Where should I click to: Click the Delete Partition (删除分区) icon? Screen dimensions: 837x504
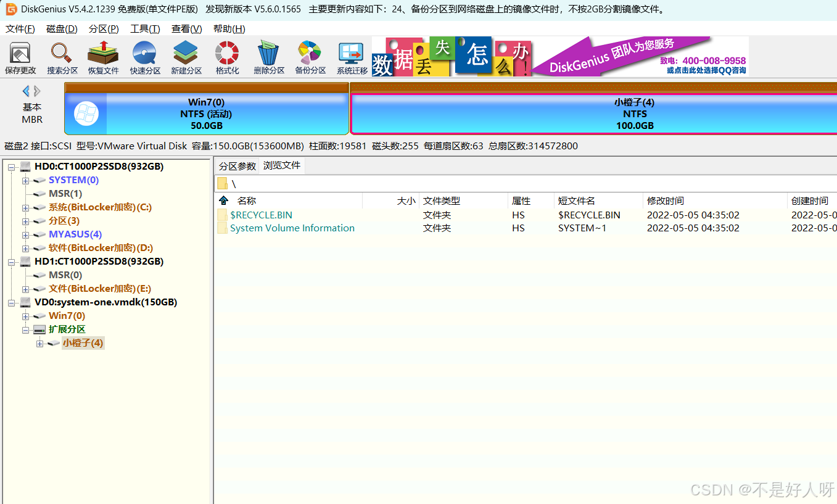click(269, 58)
